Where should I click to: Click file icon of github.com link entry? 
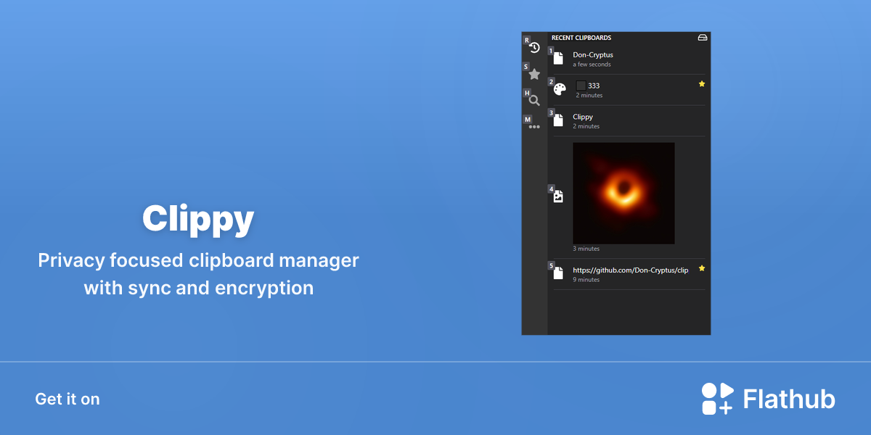tap(558, 273)
